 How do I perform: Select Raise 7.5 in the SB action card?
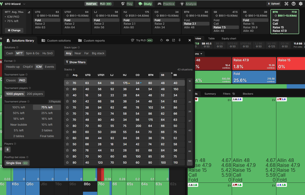[225, 27]
